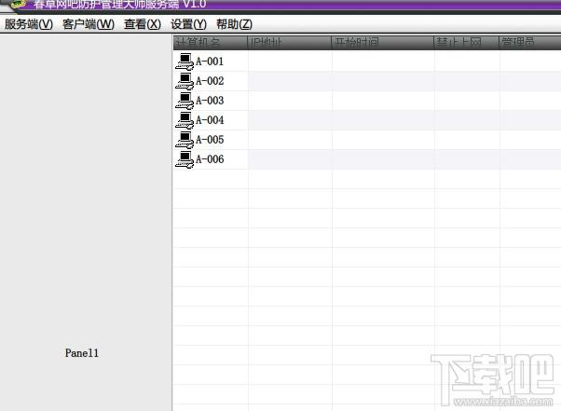Click the IP address cell of A-002 row
The height and width of the screenshot is (411, 561).
pos(290,81)
